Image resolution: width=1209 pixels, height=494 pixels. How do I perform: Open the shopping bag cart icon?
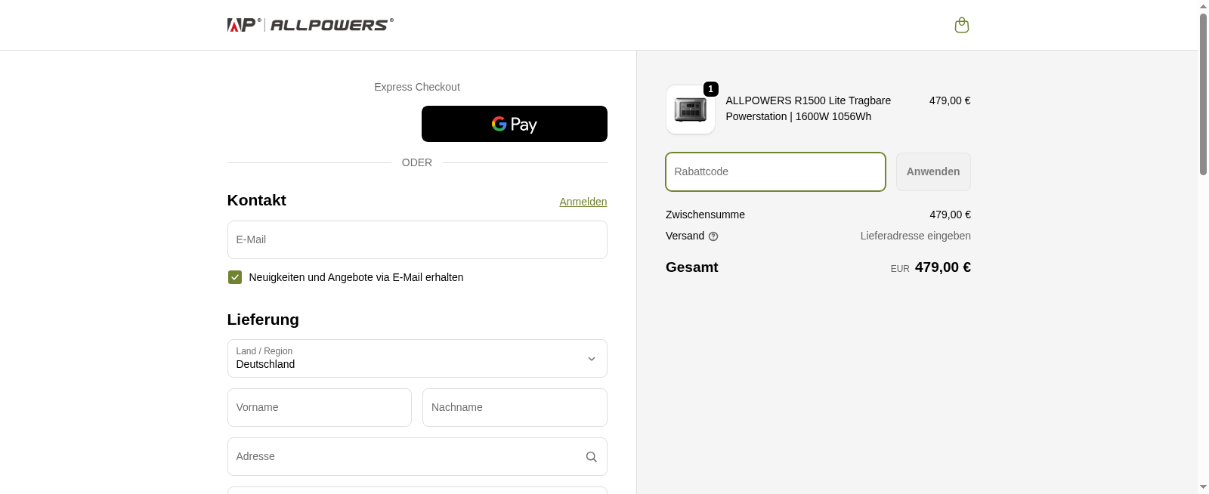coord(962,25)
